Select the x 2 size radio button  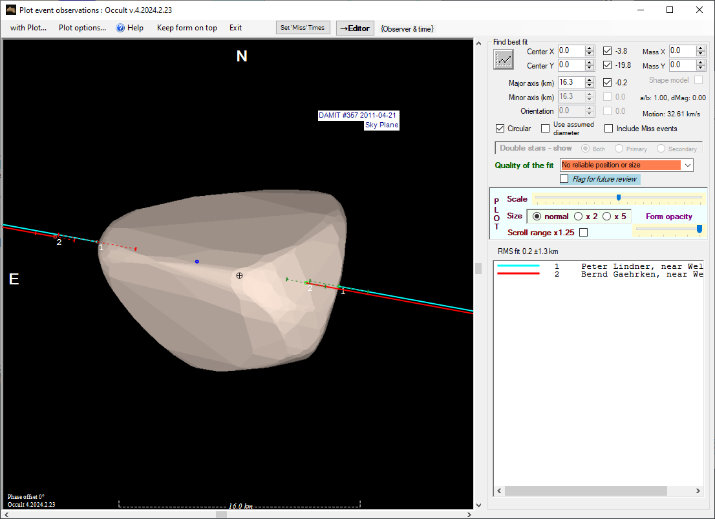click(x=579, y=217)
